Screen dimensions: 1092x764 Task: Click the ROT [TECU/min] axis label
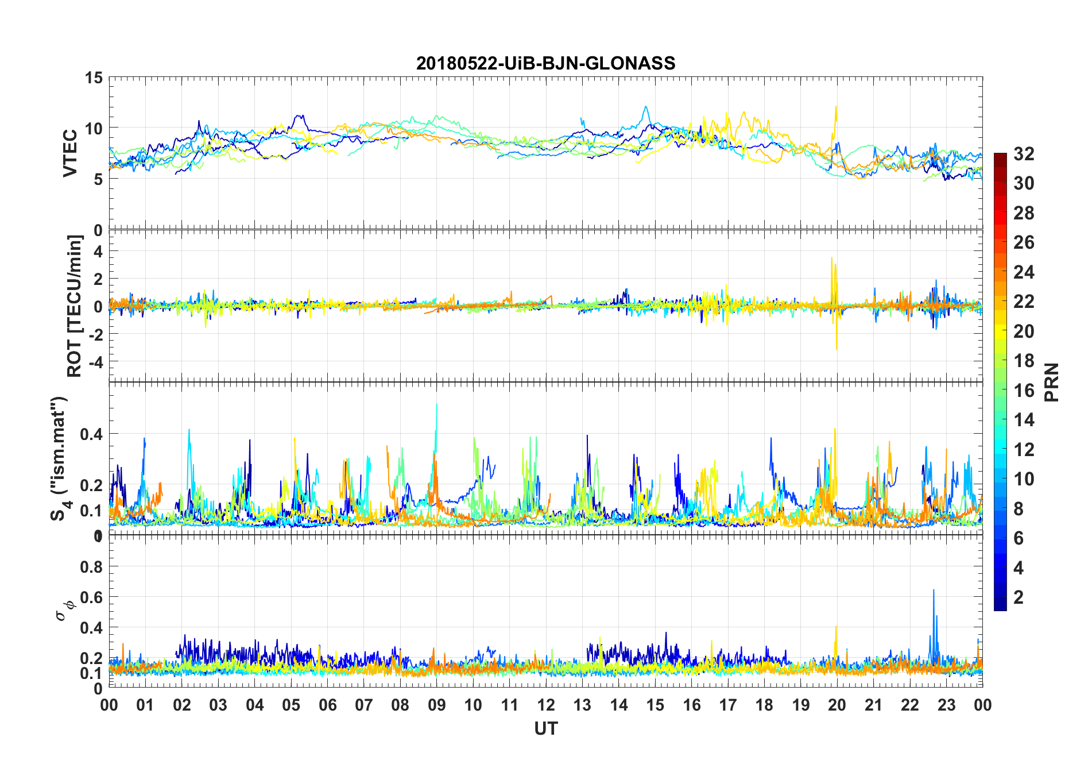coord(74,306)
